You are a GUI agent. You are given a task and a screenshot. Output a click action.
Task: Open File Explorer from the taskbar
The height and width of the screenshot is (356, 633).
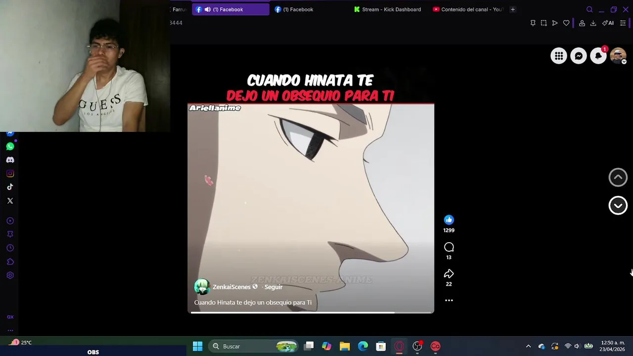coord(345,346)
